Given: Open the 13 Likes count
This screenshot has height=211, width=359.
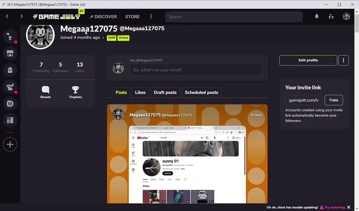Looking at the screenshot, I should (80, 67).
